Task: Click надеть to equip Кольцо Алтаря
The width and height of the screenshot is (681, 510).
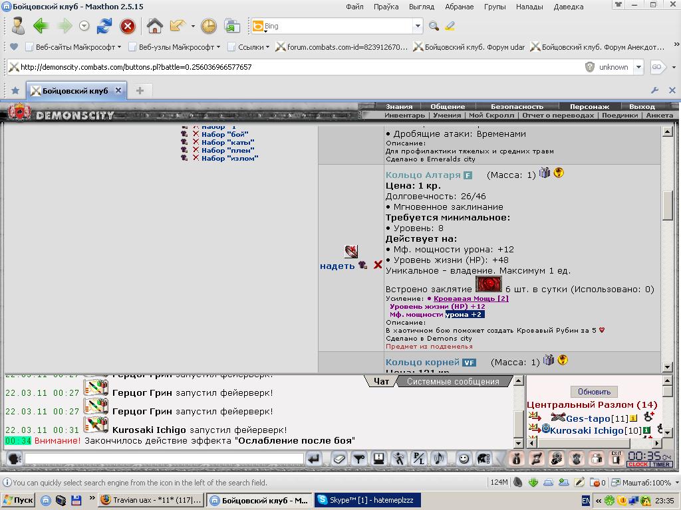Action: coord(337,266)
